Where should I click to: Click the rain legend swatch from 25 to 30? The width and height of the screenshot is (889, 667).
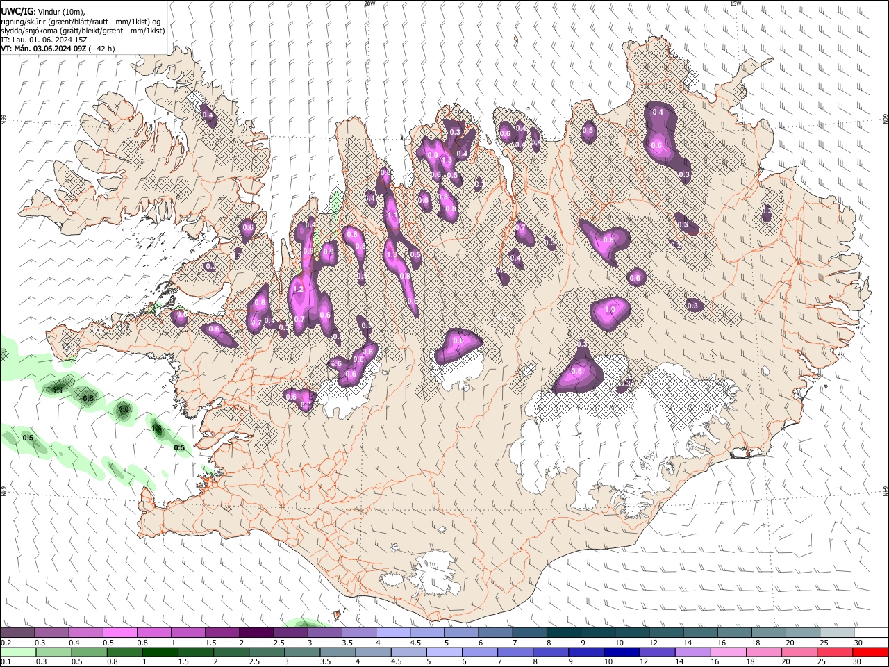coord(835,652)
